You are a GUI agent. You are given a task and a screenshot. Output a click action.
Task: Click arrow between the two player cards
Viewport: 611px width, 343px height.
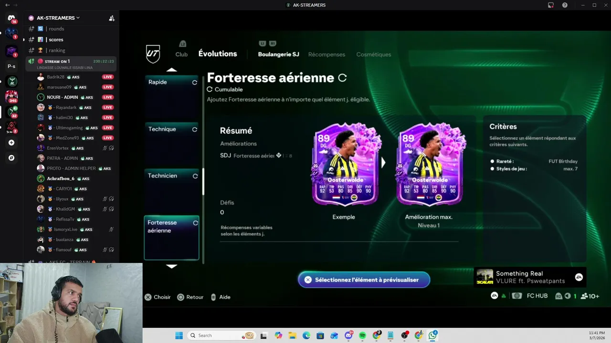pyautogui.click(x=383, y=163)
